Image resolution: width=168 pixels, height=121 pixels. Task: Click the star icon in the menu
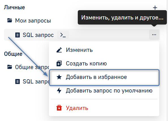pos(59,77)
